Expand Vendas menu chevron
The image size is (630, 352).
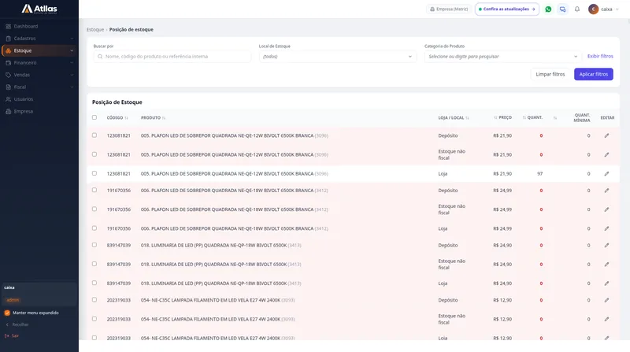pos(72,75)
